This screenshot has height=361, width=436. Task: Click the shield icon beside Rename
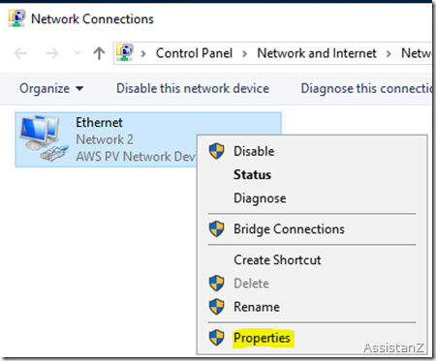[x=216, y=307]
